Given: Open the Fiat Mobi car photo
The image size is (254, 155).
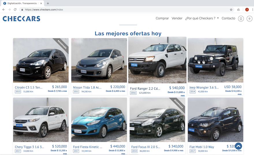Looking at the screenshot, I should (x=215, y=120).
